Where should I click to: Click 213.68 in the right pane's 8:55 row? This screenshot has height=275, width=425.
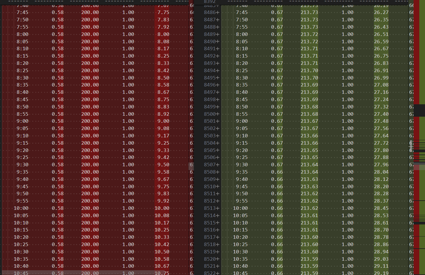[x=309, y=114]
